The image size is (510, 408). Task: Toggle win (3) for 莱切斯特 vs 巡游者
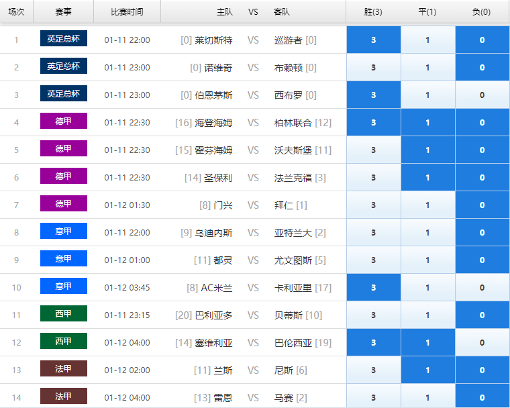(x=373, y=40)
